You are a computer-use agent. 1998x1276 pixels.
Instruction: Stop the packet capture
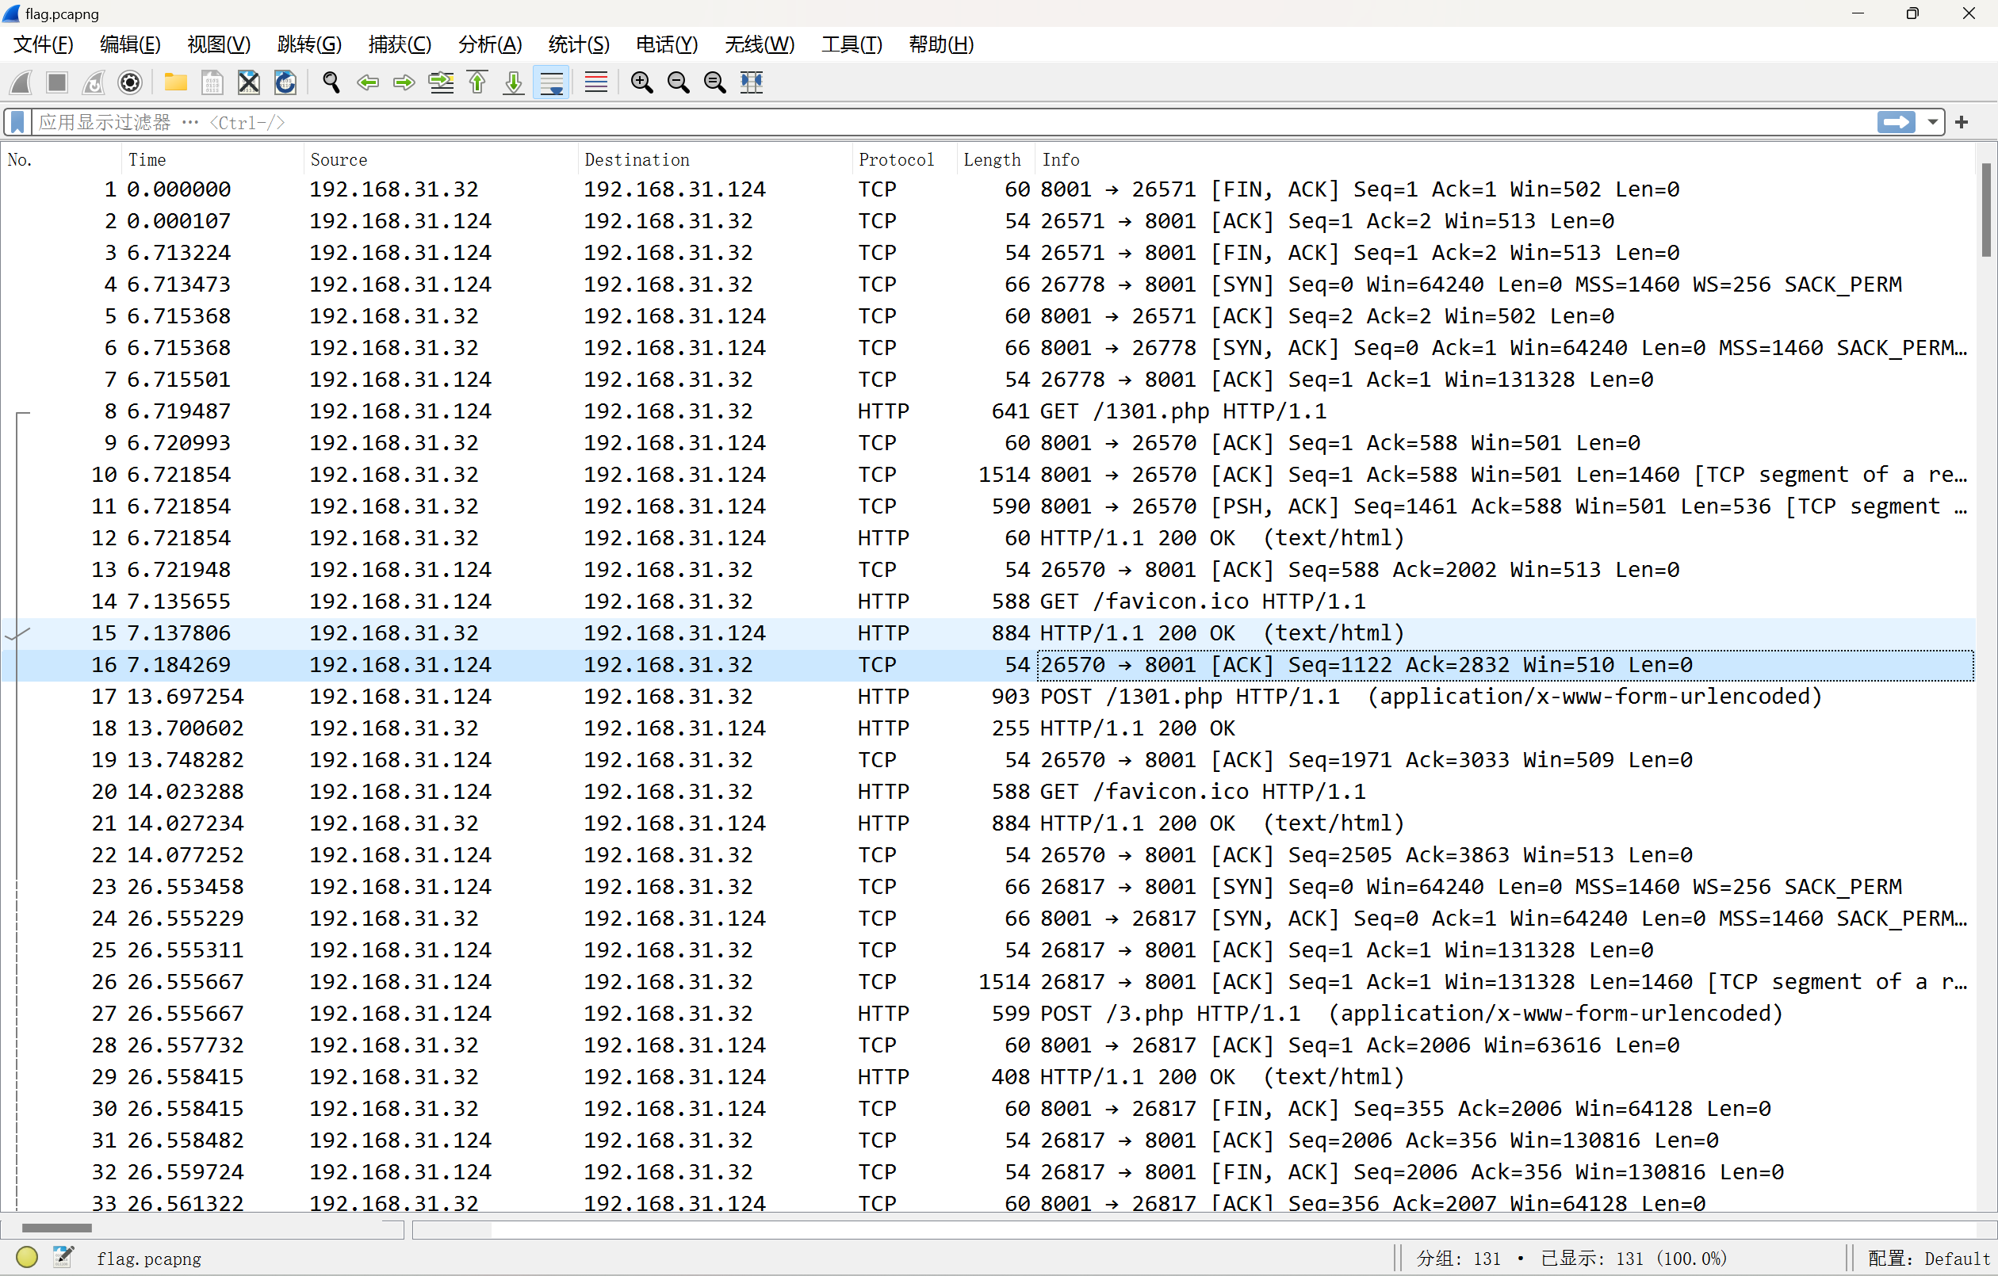tap(57, 82)
